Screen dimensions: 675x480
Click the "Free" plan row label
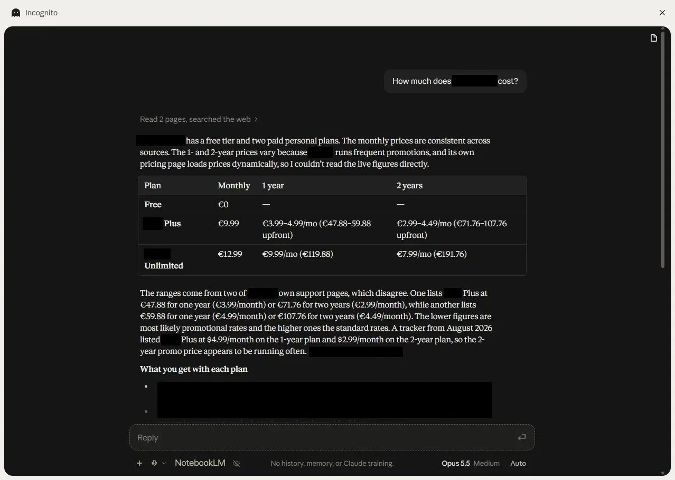pyautogui.click(x=153, y=205)
